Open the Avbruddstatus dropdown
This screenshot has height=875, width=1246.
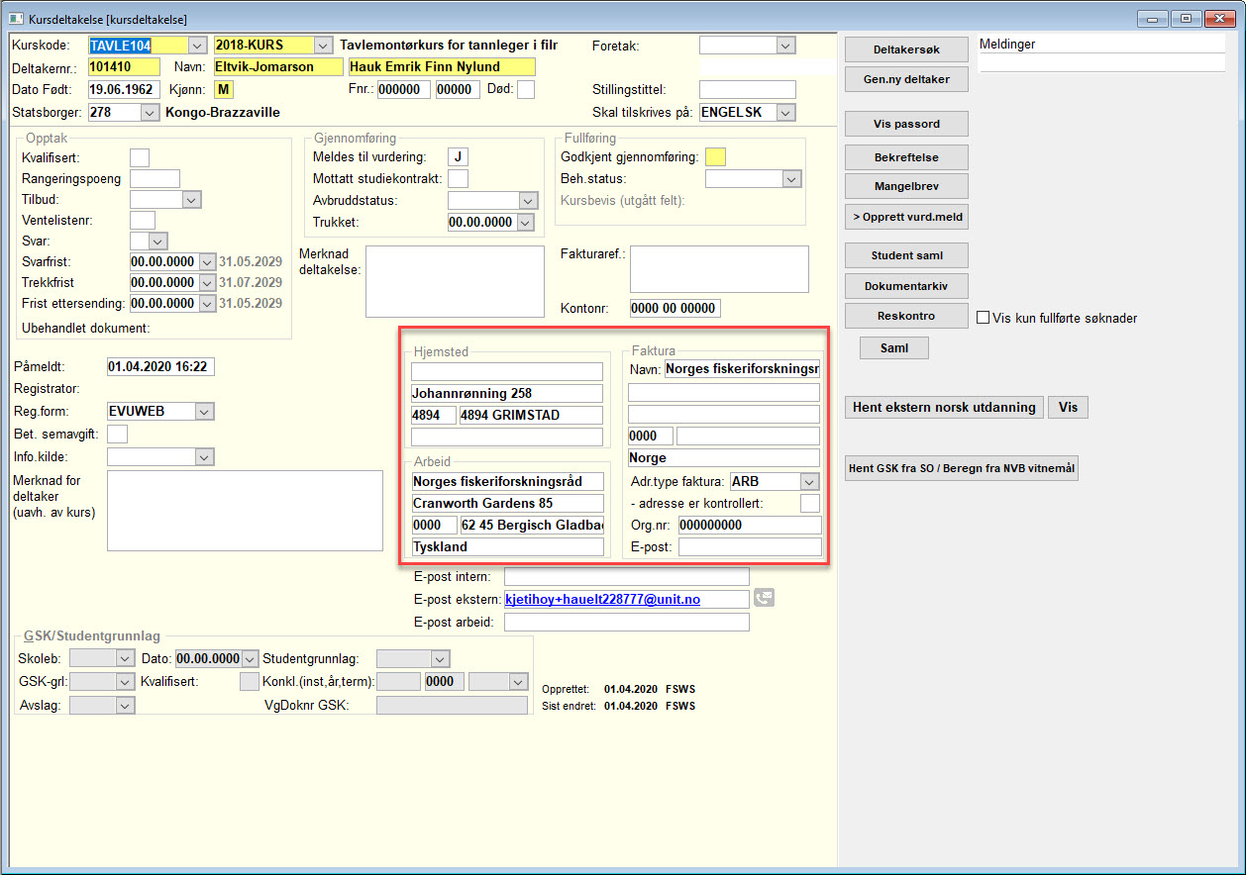(528, 200)
